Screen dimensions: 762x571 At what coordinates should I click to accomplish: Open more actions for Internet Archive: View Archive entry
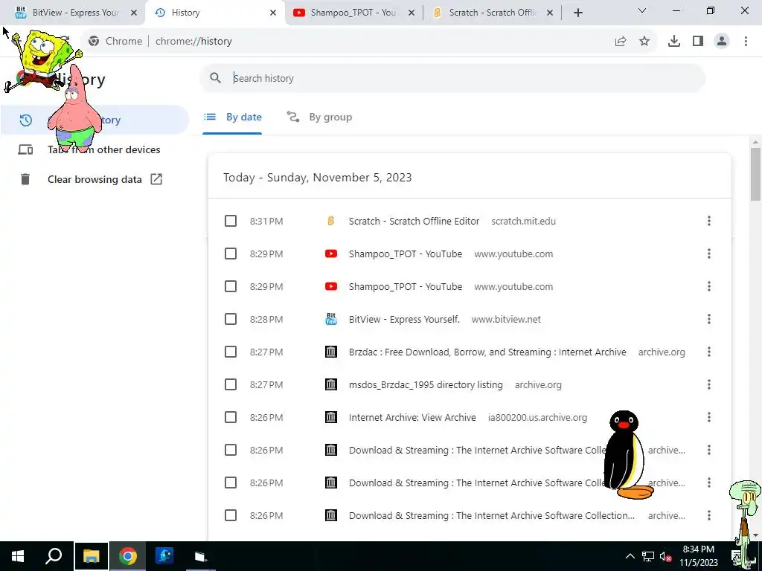709,417
